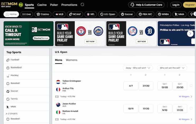
Task: Open the search magnifier icon
Action: 82,4
